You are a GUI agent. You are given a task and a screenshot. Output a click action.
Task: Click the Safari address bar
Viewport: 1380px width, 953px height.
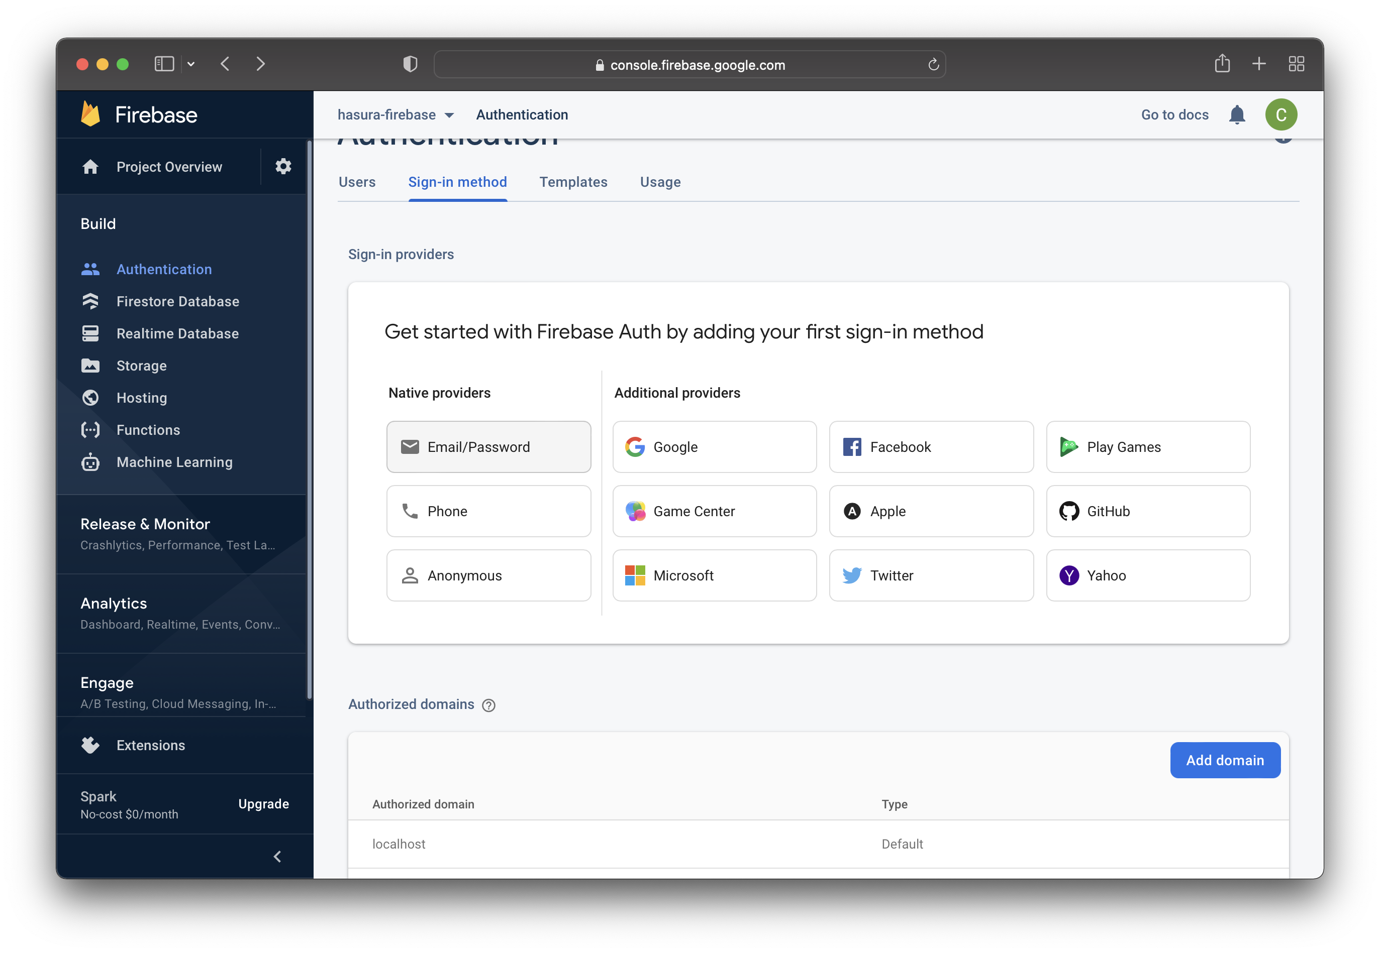click(689, 64)
